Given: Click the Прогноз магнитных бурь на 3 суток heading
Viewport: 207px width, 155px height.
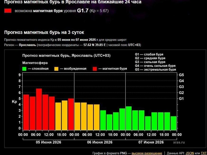Looking at the screenshot, I should point(44,32).
